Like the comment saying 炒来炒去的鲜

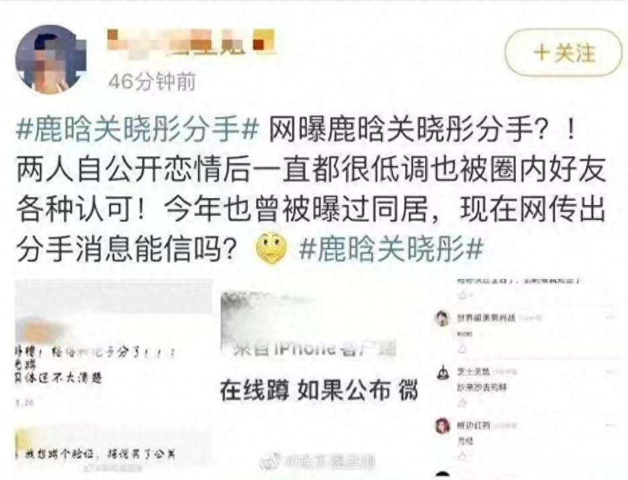462,402
